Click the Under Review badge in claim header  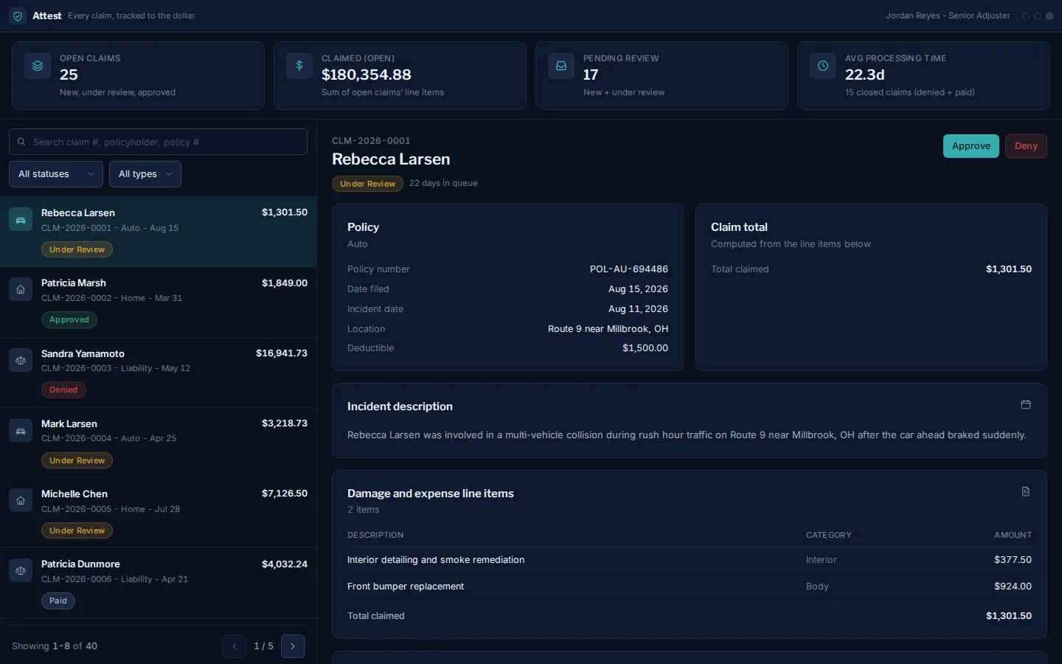(367, 184)
